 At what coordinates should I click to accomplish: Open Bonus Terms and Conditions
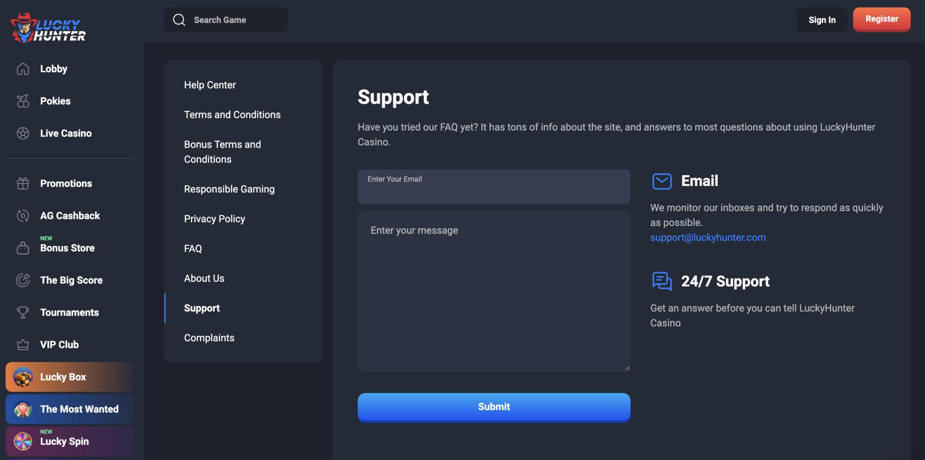[222, 152]
